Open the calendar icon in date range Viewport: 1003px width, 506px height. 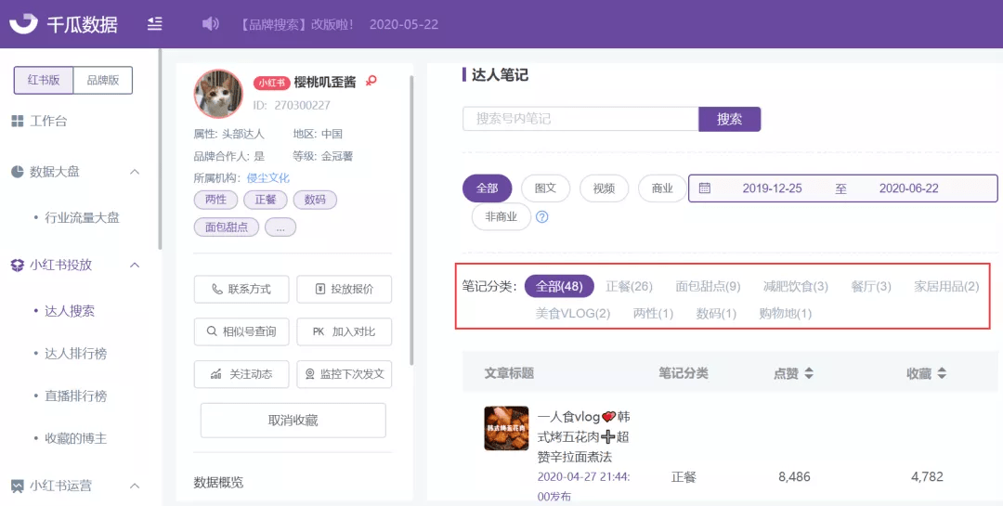click(x=704, y=188)
